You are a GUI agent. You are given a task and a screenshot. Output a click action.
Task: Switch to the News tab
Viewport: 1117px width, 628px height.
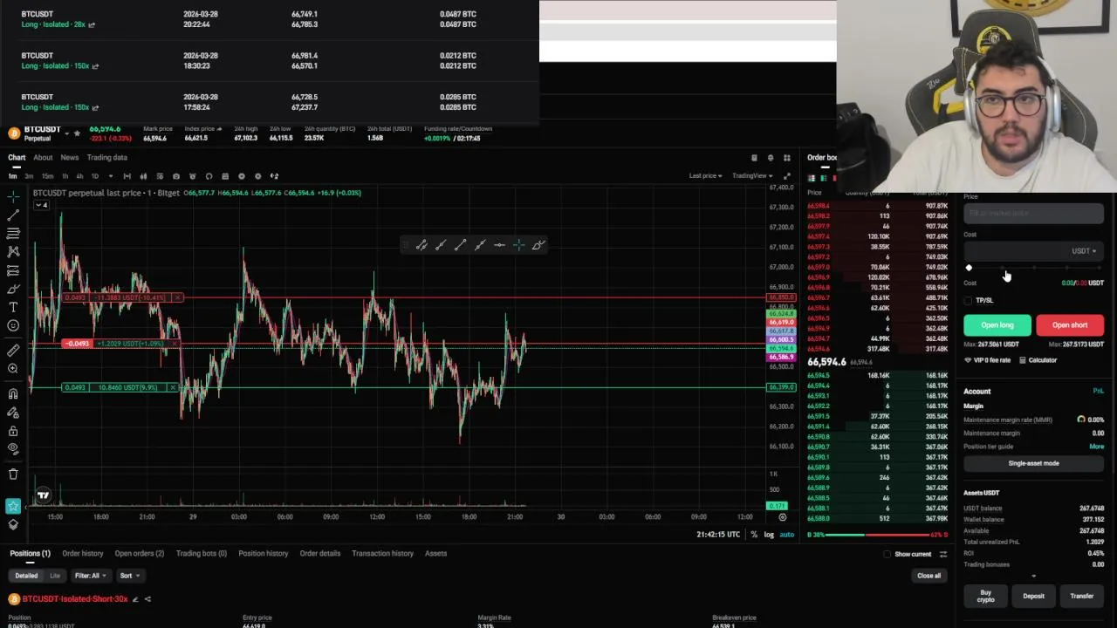[x=70, y=158]
